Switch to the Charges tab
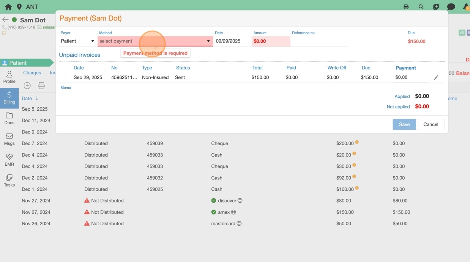 pyautogui.click(x=32, y=72)
